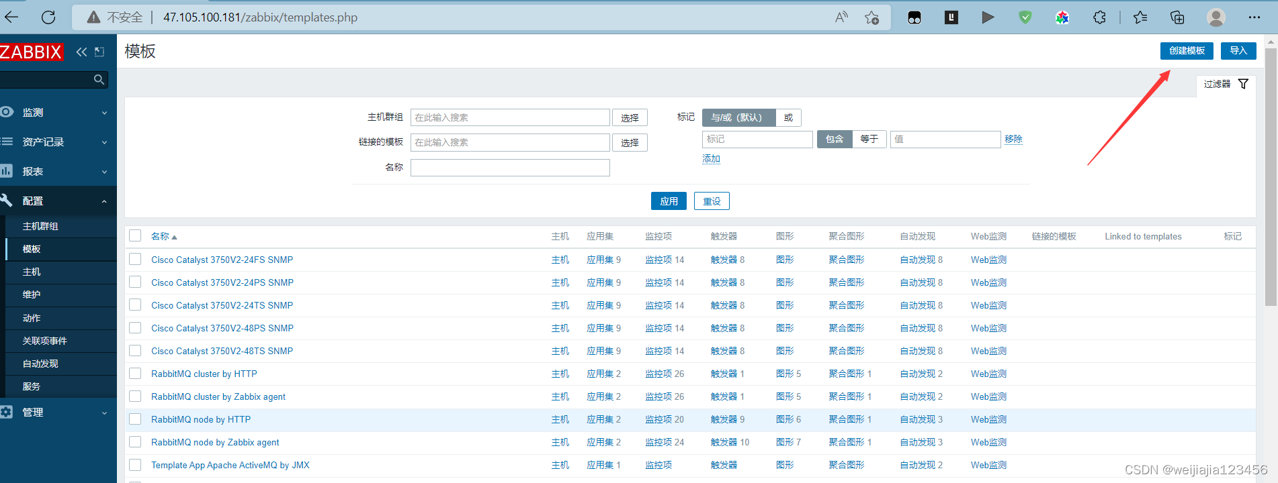Reload the page with the refresh icon
This screenshot has height=483, width=1278.
tap(48, 17)
